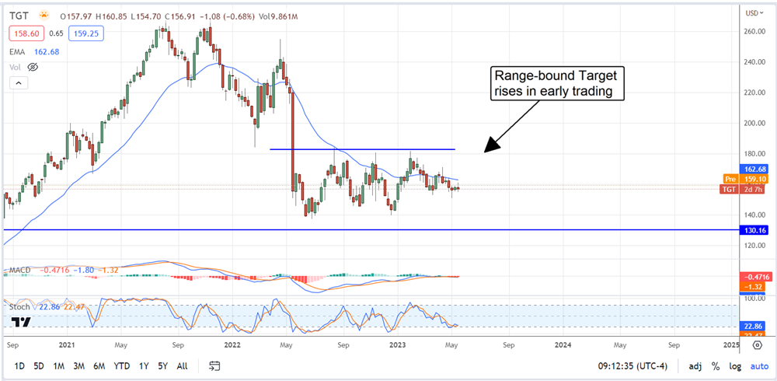Image resolution: width=777 pixels, height=381 pixels.
Task: Select the Stoch indicator label
Action: pos(20,307)
